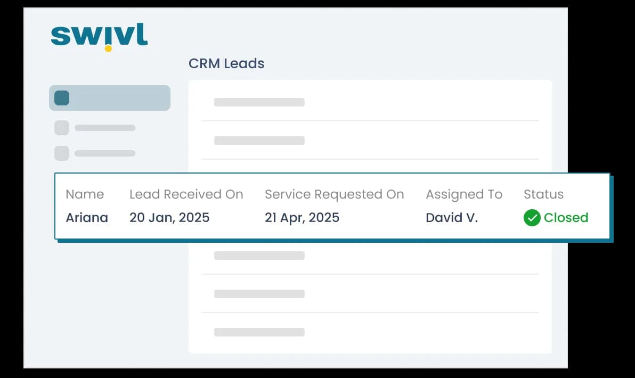The image size is (635, 378).
Task: Click the 21 Apr, 2025 date
Action: [x=302, y=218]
